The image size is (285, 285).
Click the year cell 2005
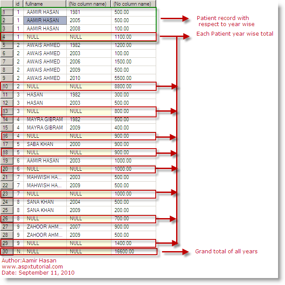point(89,20)
